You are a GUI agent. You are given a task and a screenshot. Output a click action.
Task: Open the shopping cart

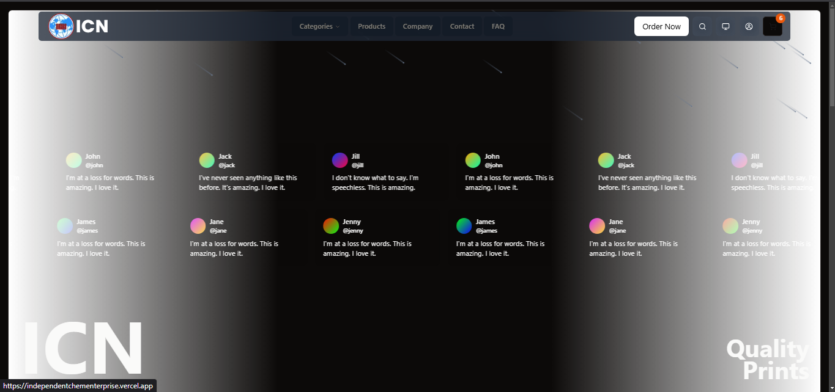772,27
